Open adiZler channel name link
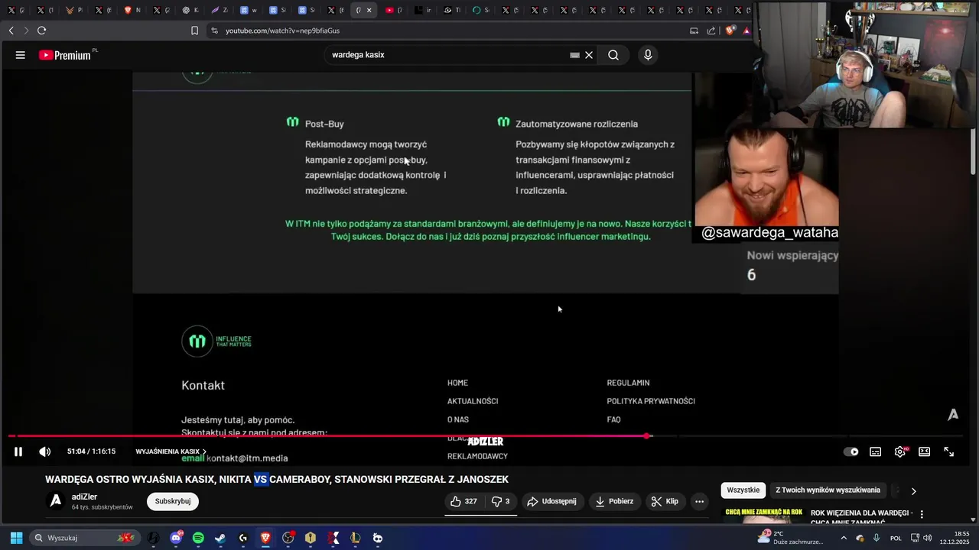 click(84, 497)
